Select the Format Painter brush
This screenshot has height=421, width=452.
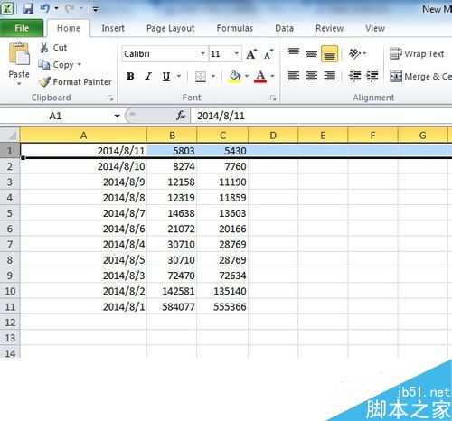click(45, 82)
